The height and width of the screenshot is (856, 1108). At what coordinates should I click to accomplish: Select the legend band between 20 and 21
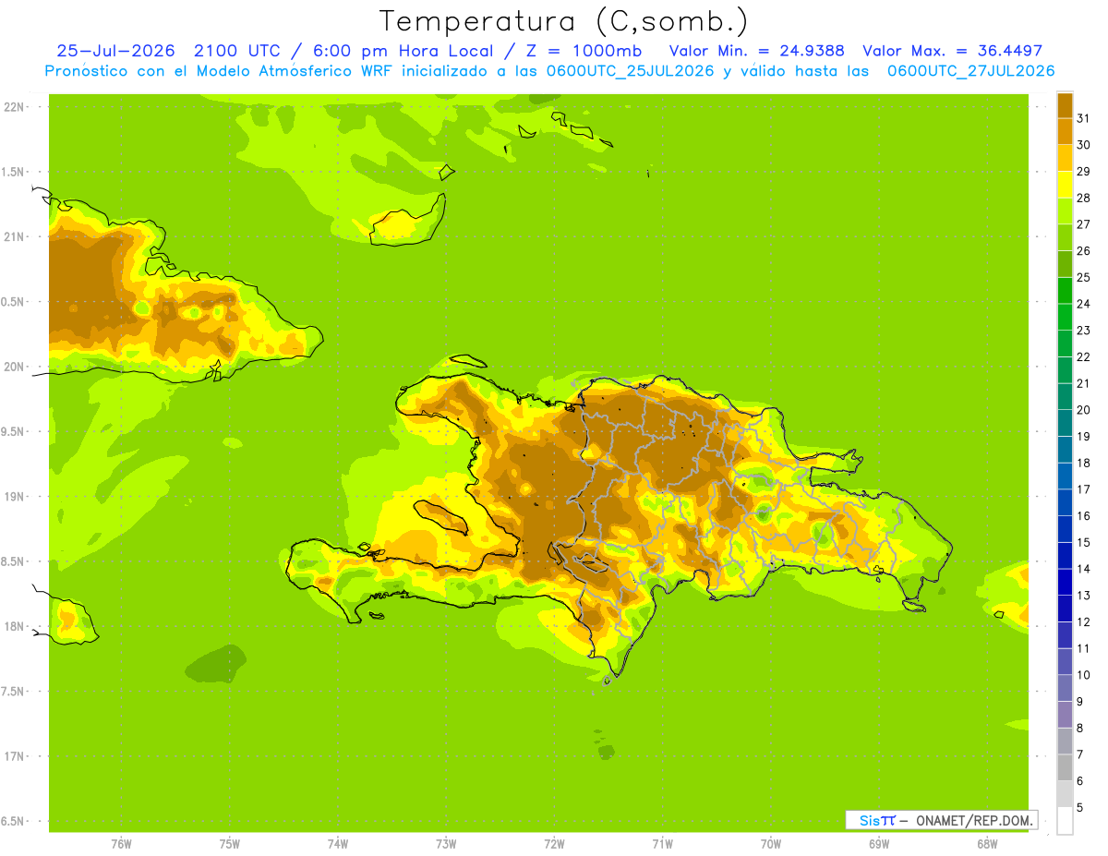point(1065,396)
